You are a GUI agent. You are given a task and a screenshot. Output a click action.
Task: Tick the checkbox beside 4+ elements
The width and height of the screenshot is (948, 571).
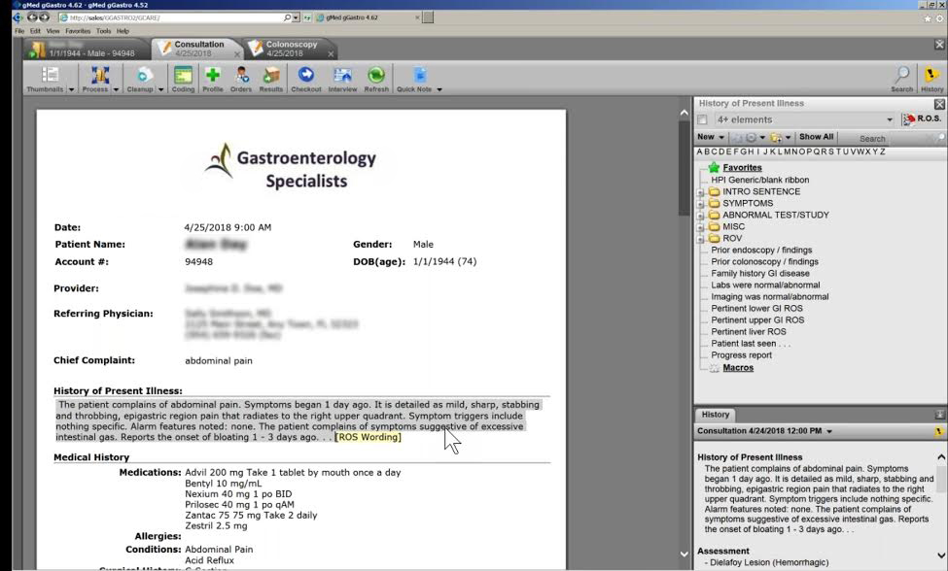[x=702, y=119]
